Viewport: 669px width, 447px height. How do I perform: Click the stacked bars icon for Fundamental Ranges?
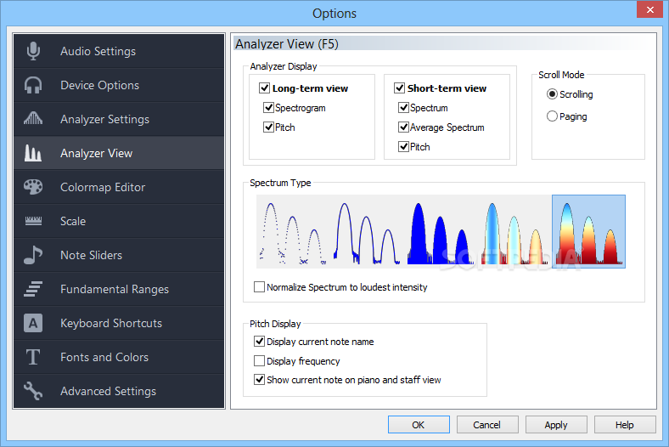[33, 289]
